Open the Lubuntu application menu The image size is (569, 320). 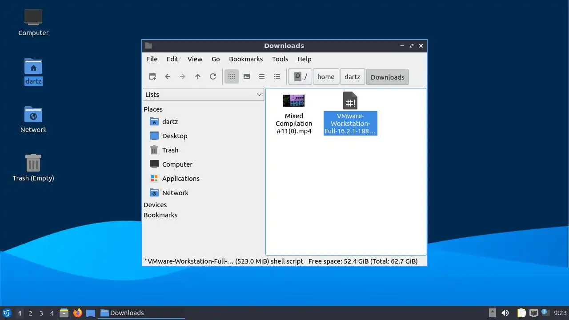[x=7, y=313]
